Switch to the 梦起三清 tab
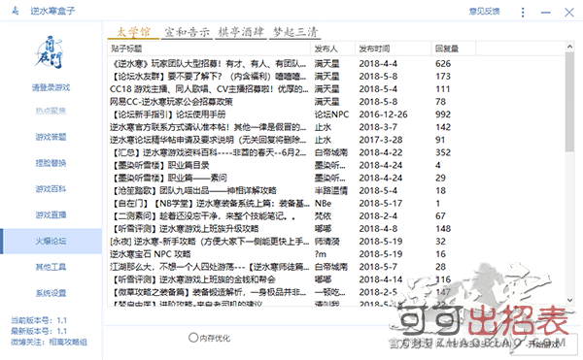The width and height of the screenshot is (583, 360). (x=295, y=32)
